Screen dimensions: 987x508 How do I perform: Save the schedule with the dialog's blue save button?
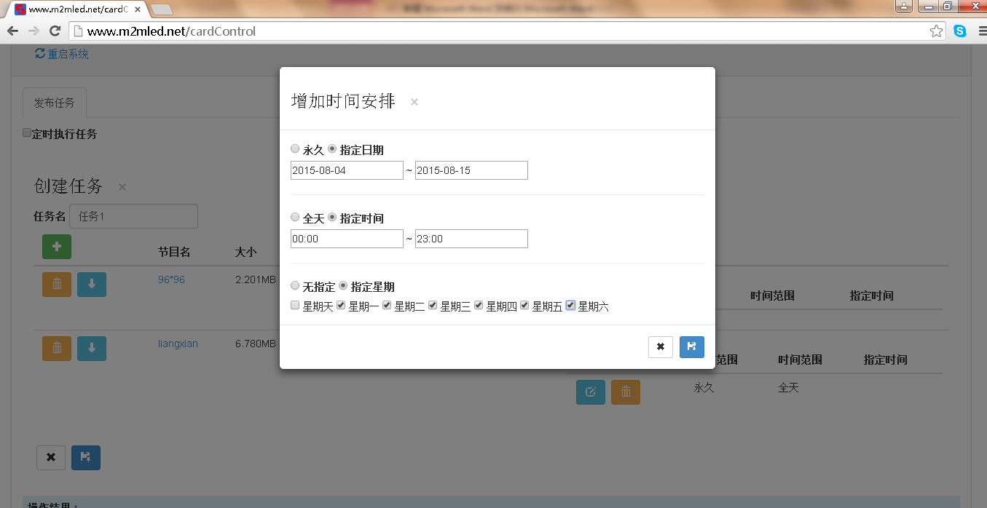(692, 347)
